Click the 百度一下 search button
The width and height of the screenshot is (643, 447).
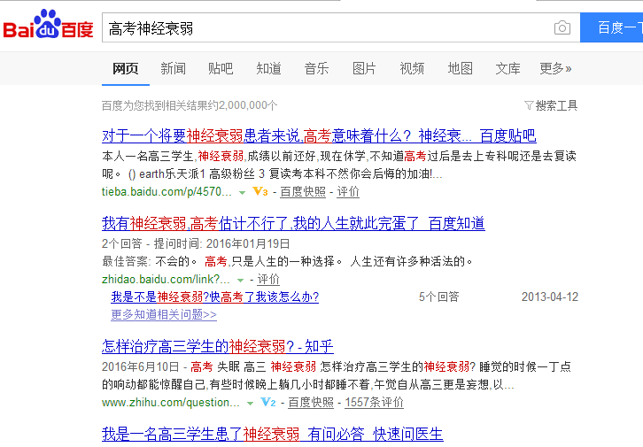(x=611, y=27)
